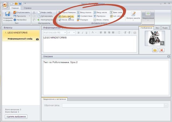Switch to the Изображение tab
Image resolution: width=172 pixels, height=122 pixels.
[x=146, y=28]
